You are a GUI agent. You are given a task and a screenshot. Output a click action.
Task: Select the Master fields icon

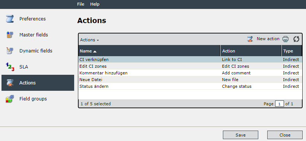[x=10, y=35]
